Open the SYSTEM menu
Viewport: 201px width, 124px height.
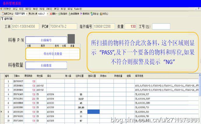point(7,9)
